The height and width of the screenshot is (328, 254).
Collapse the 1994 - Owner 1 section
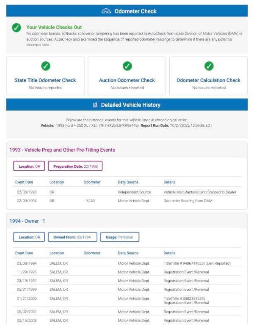click(x=27, y=221)
